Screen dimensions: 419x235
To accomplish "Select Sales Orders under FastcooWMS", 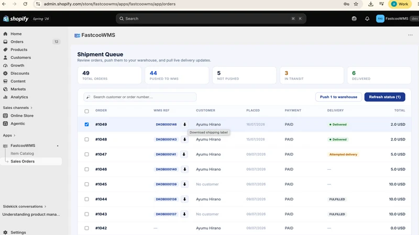I will [x=31, y=161].
